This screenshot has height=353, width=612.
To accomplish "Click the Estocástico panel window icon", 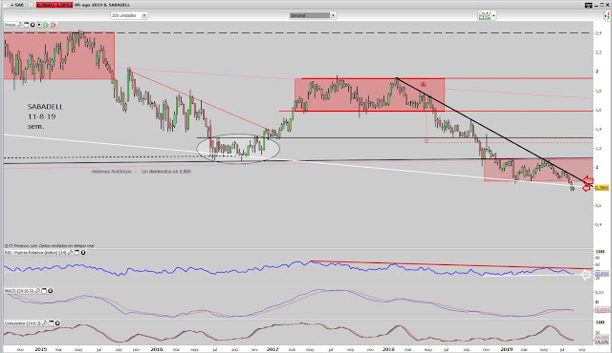I will point(51,323).
